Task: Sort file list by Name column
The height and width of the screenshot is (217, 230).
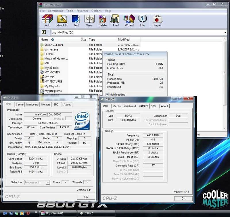Action: click(54, 39)
